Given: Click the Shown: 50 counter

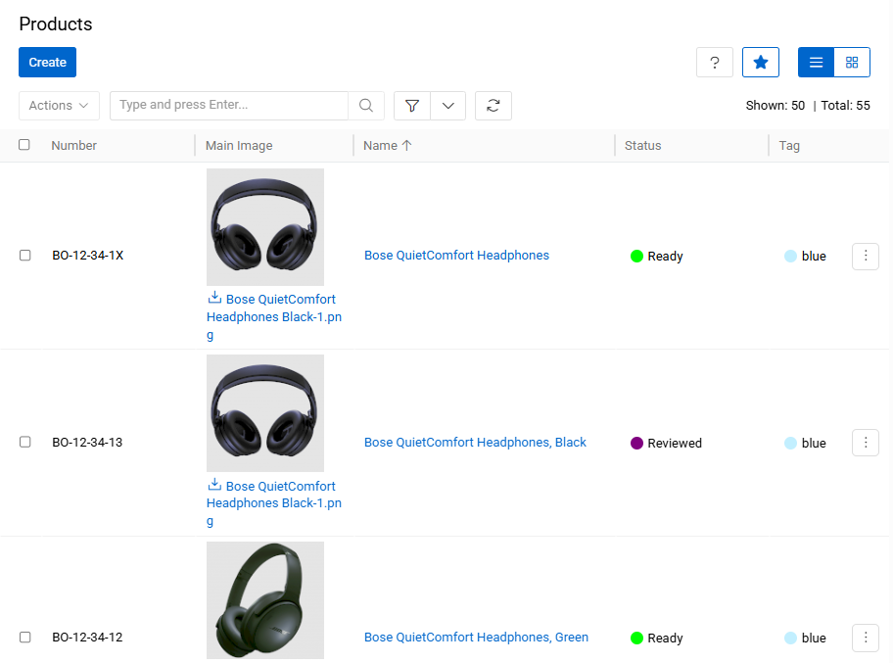Looking at the screenshot, I should pos(775,106).
